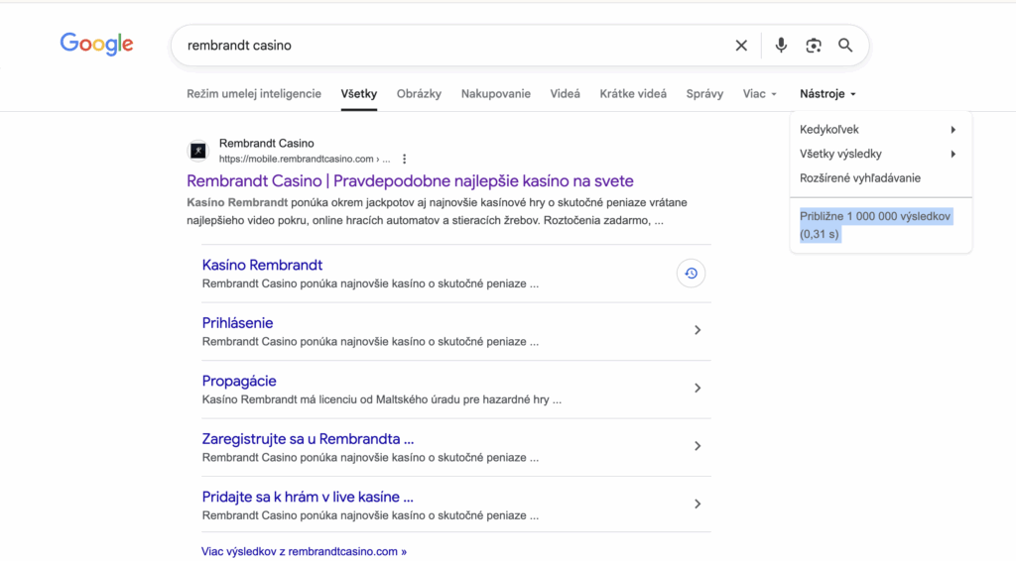Clear the search query with X icon

[x=741, y=46]
